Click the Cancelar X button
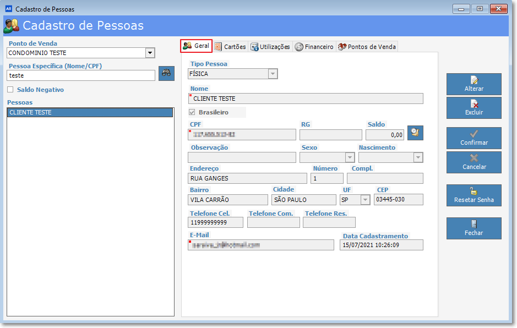This screenshot has height=328, width=517. [474, 162]
